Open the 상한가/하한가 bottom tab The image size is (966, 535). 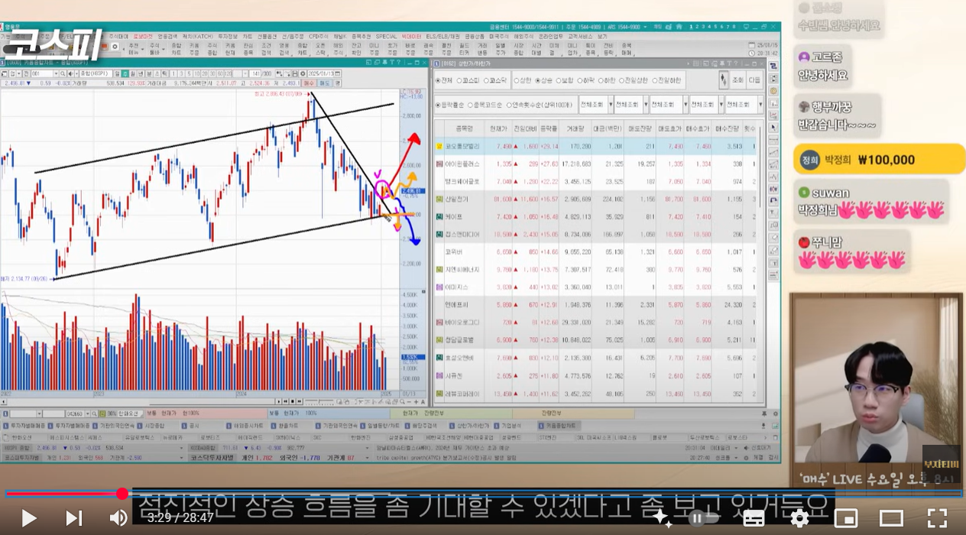tap(470, 424)
